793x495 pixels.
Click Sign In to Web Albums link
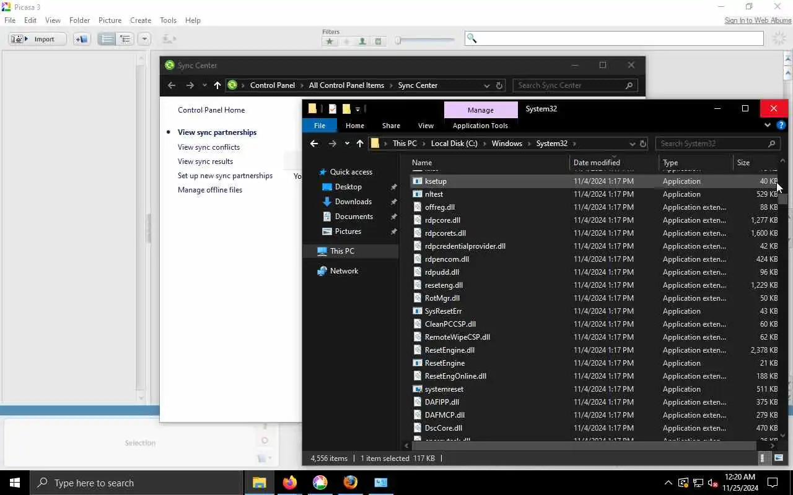tap(758, 20)
